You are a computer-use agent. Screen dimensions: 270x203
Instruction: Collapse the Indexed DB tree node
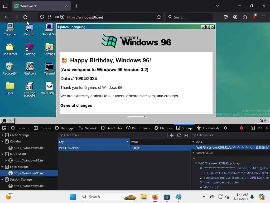[x=2, y=154]
